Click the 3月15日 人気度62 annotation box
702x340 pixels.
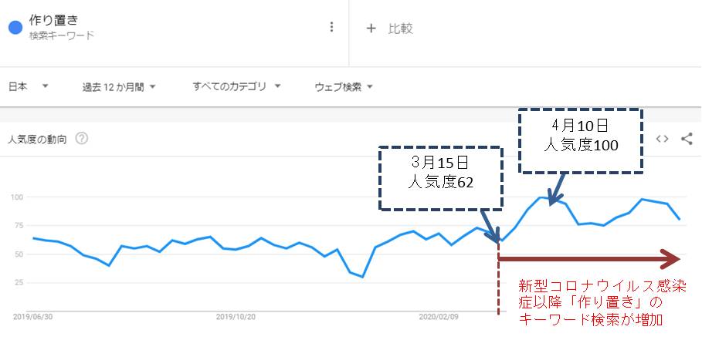(x=441, y=177)
